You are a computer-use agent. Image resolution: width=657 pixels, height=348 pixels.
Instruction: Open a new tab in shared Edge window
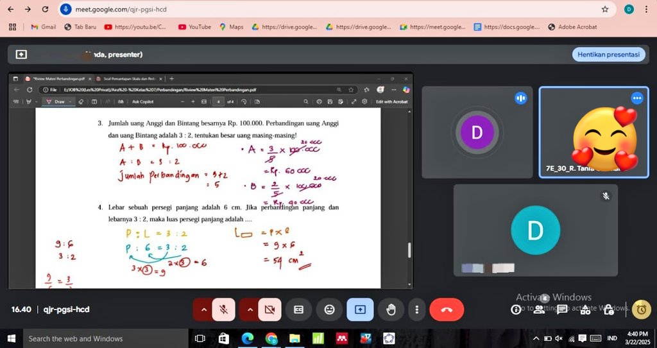(x=171, y=78)
